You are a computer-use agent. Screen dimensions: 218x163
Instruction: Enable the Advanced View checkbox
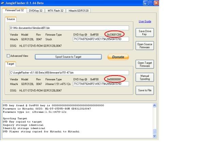[x=8, y=56]
